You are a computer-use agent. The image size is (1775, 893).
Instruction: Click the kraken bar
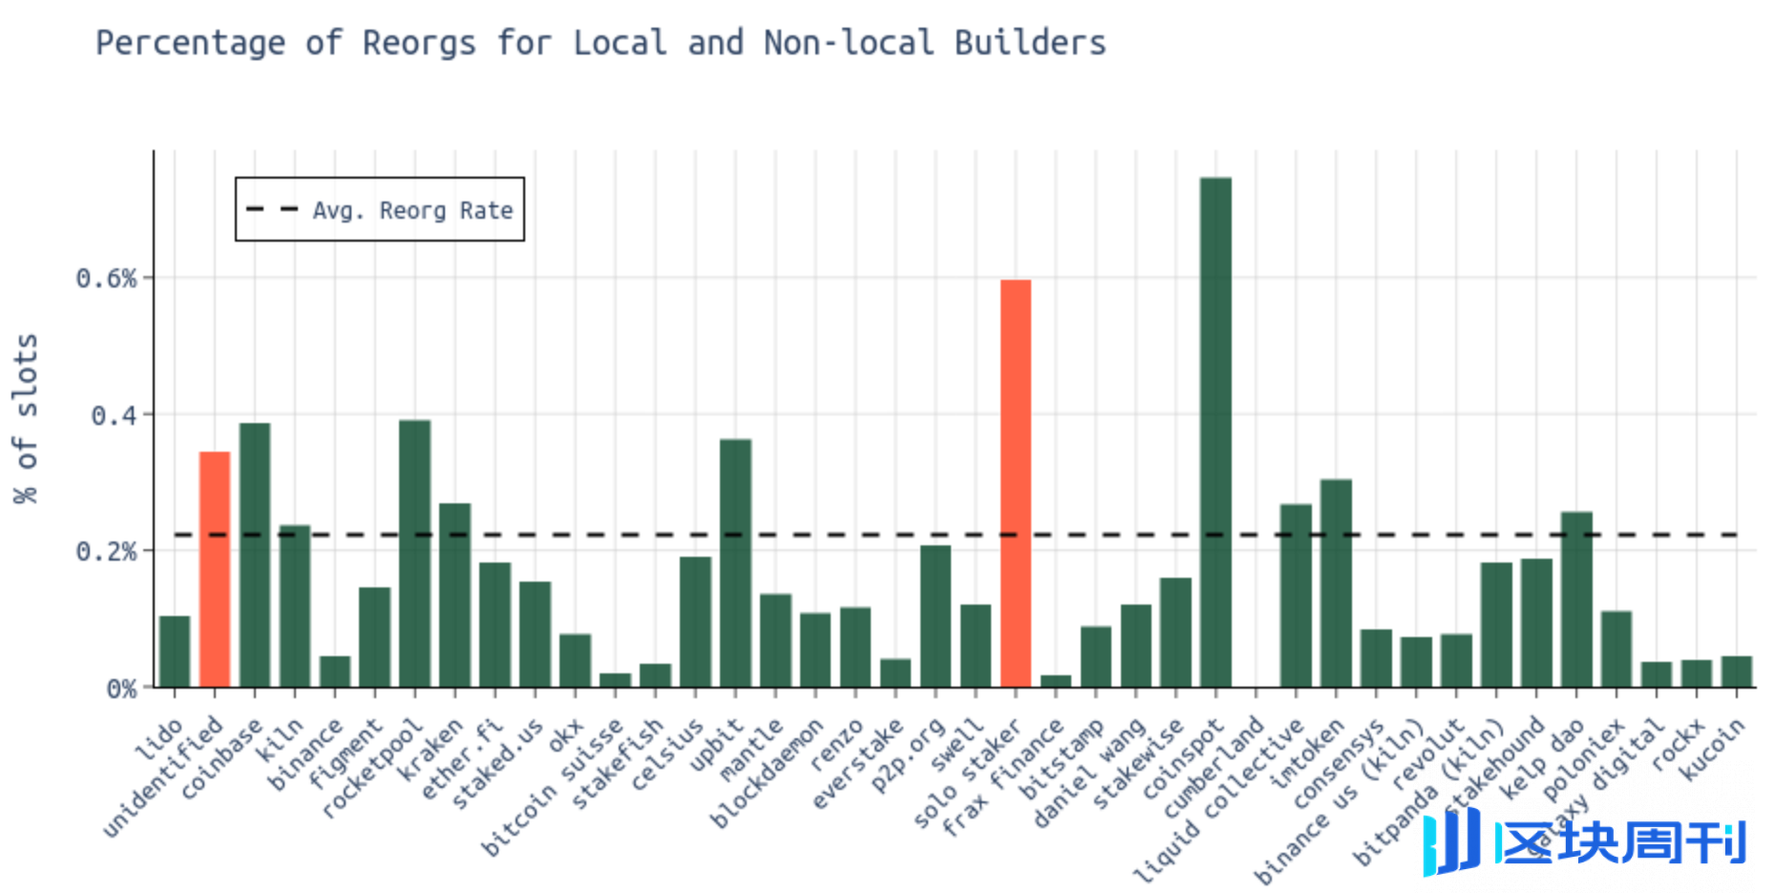click(455, 595)
